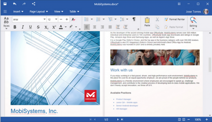Apply subscript formatting
The image size is (212, 122).
pyautogui.click(x=46, y=27)
